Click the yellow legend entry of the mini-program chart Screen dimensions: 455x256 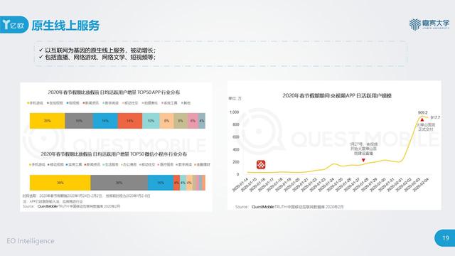[37, 164]
